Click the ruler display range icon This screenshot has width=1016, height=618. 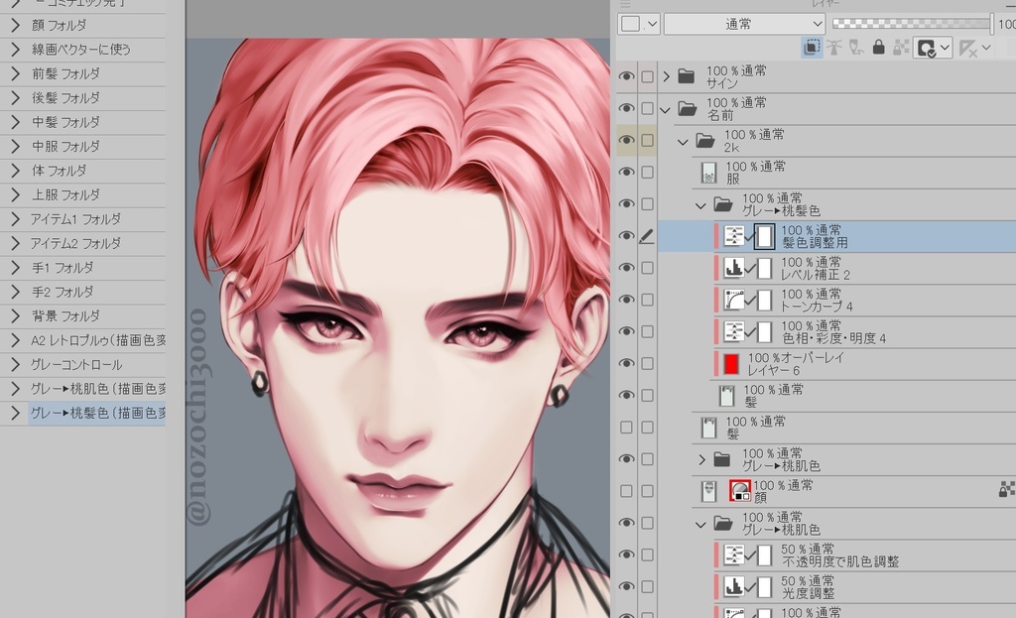pyautogui.click(x=967, y=48)
